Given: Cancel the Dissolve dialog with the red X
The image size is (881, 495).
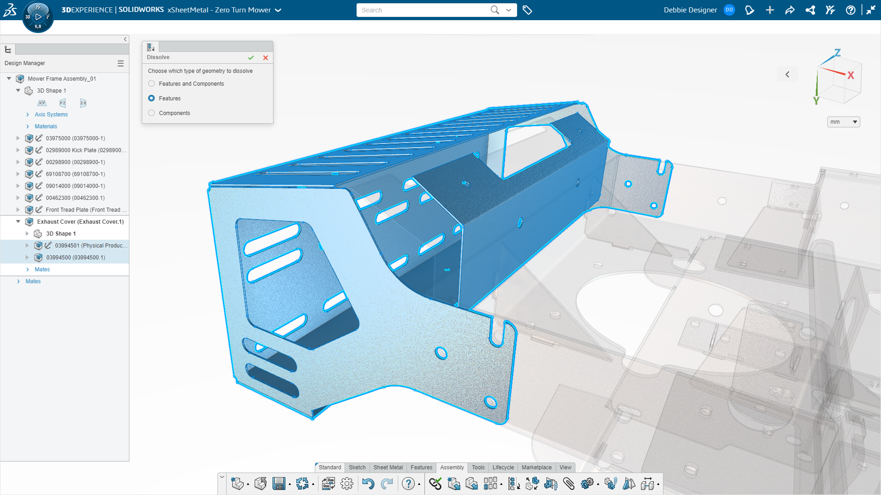Looking at the screenshot, I should click(x=266, y=58).
